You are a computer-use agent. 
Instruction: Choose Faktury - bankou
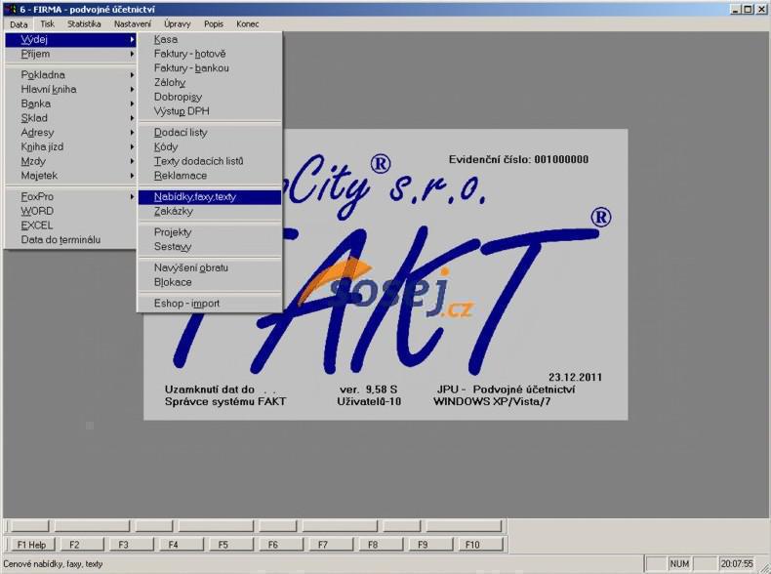coord(210,68)
